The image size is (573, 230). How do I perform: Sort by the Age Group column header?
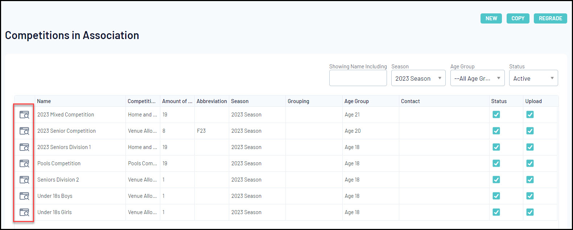click(x=356, y=101)
